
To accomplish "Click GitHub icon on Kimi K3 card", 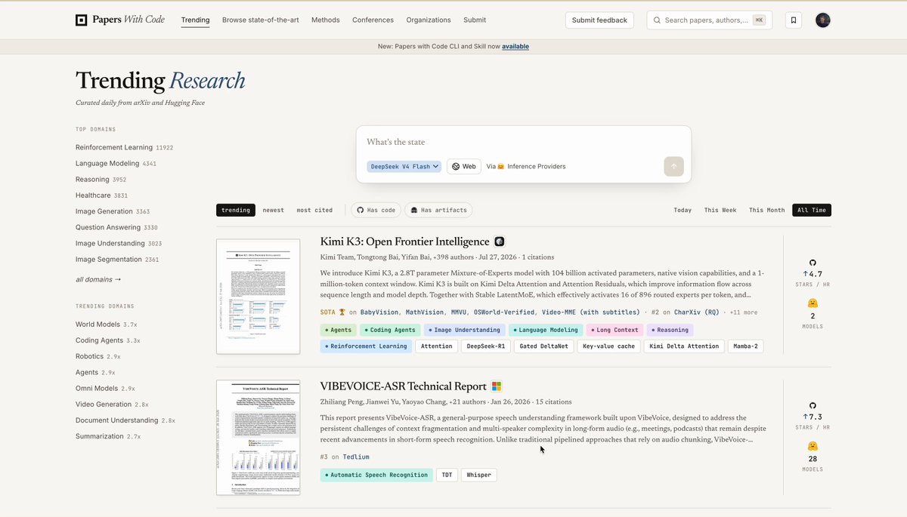I will [x=813, y=263].
